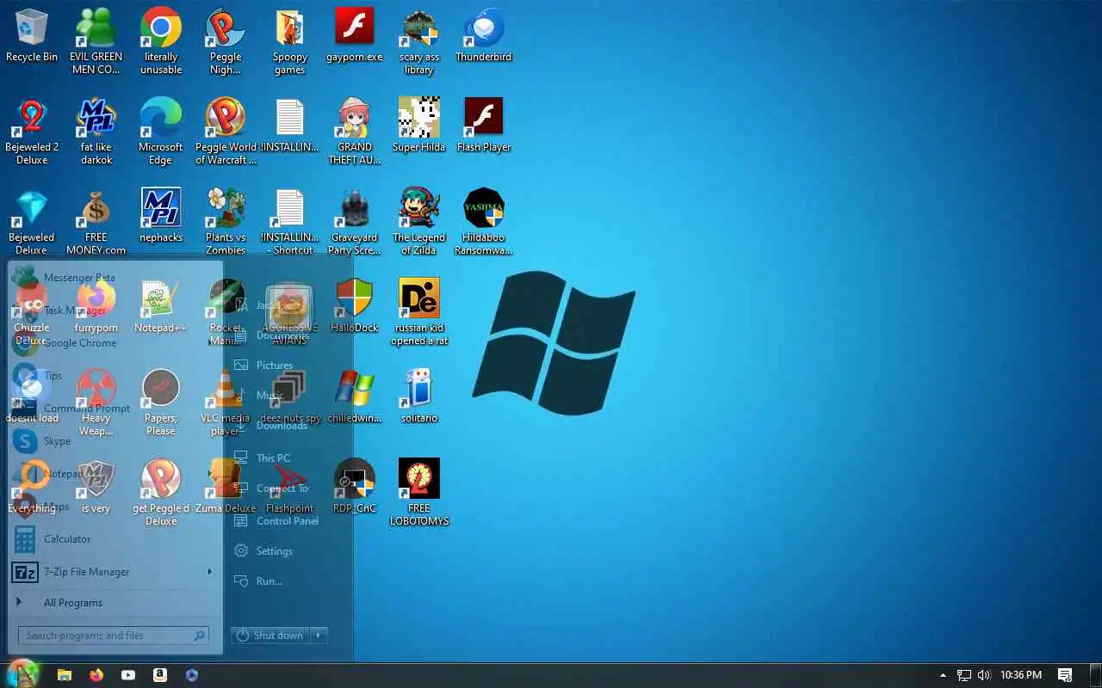Open Calculator from the Start menu

pyautogui.click(x=113, y=539)
